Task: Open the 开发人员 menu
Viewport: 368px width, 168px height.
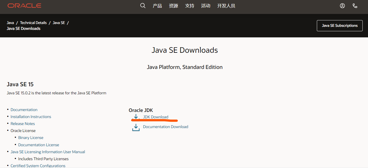Action: coord(226,6)
